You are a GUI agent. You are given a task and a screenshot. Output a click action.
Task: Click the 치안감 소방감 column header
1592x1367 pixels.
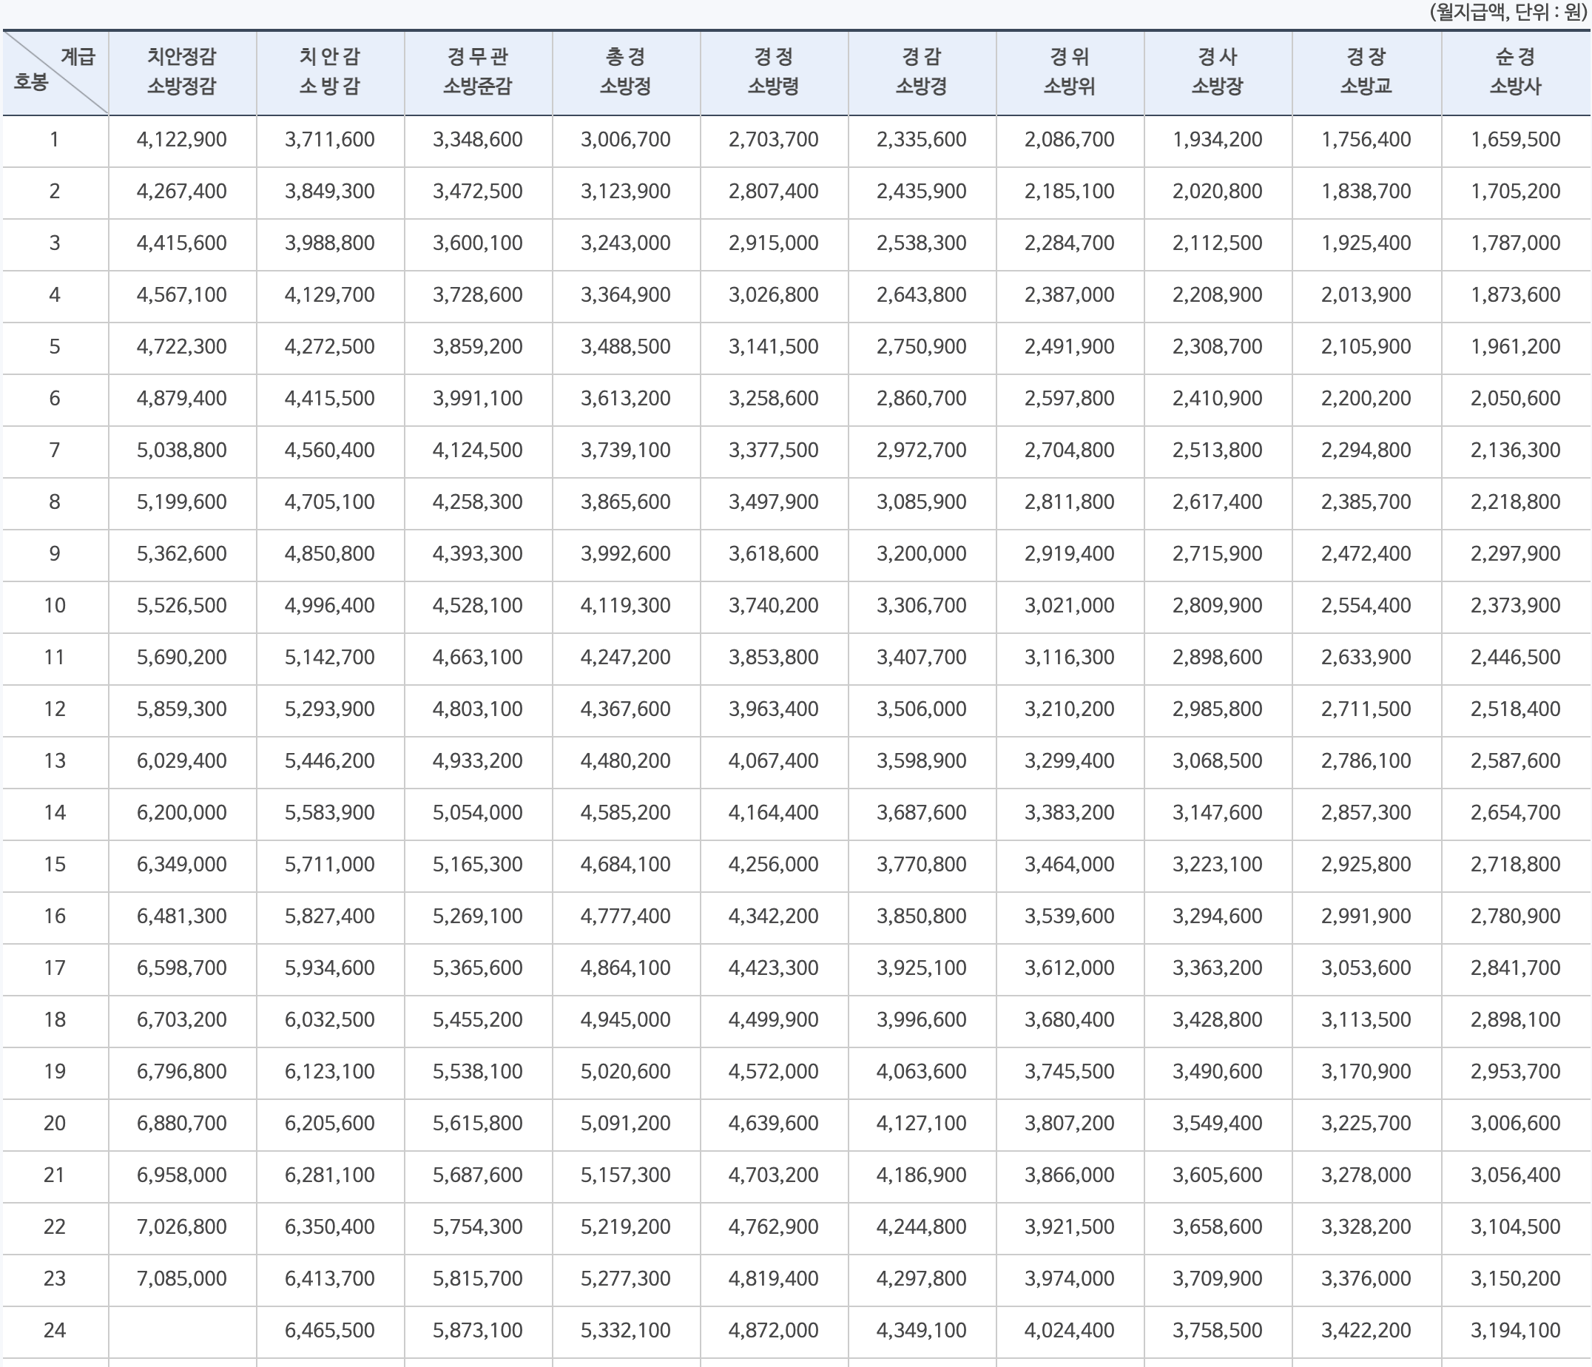tap(330, 72)
